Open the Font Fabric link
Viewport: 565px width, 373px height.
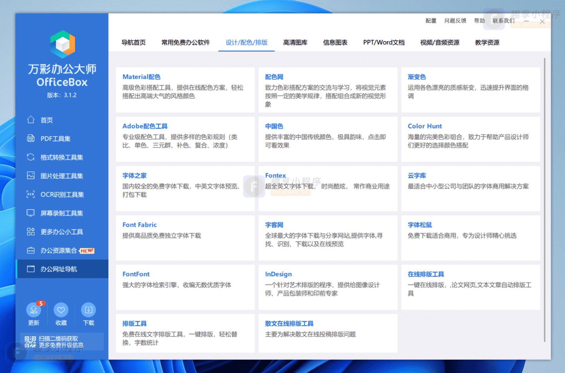(x=140, y=225)
